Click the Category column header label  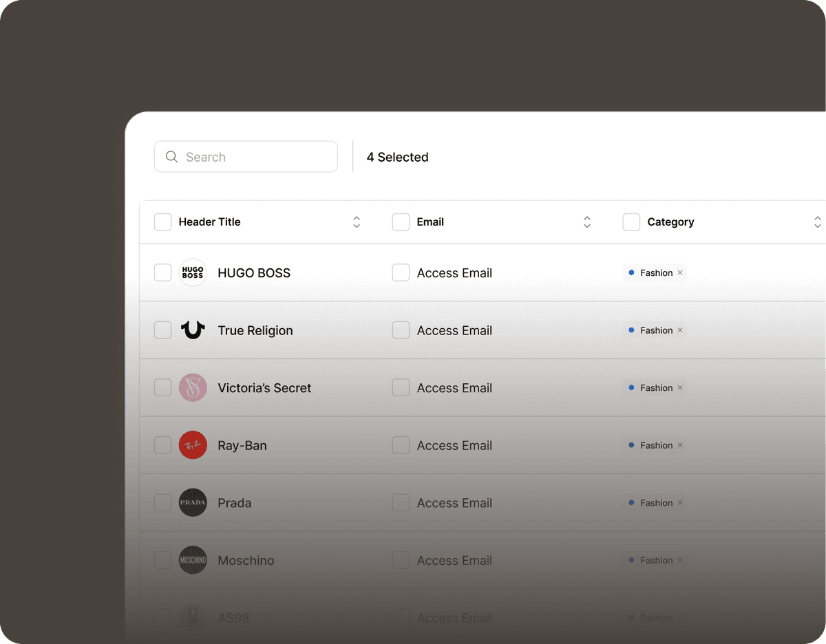coord(670,222)
